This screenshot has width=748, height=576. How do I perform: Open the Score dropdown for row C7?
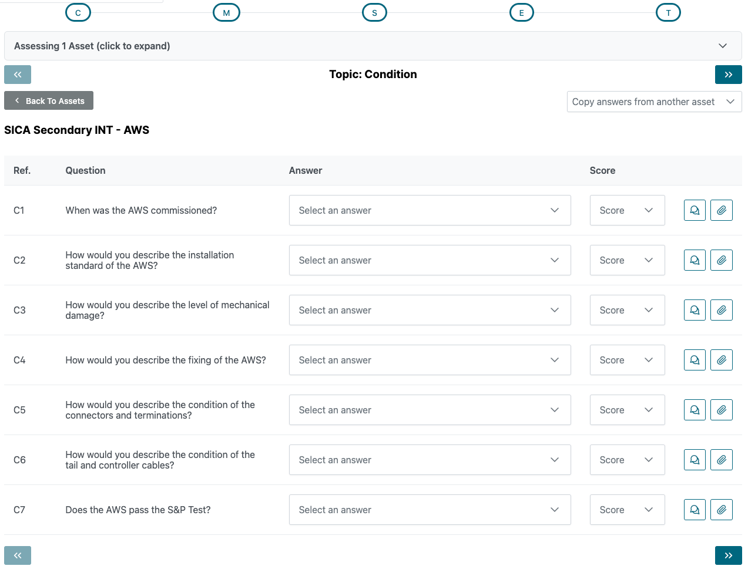tap(626, 510)
